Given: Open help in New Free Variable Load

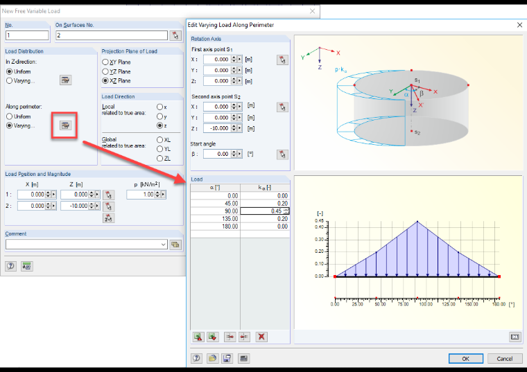Looking at the screenshot, I should (x=11, y=266).
